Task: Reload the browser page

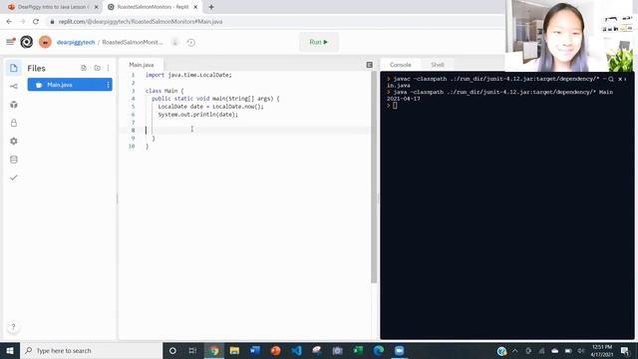Action: [36, 22]
